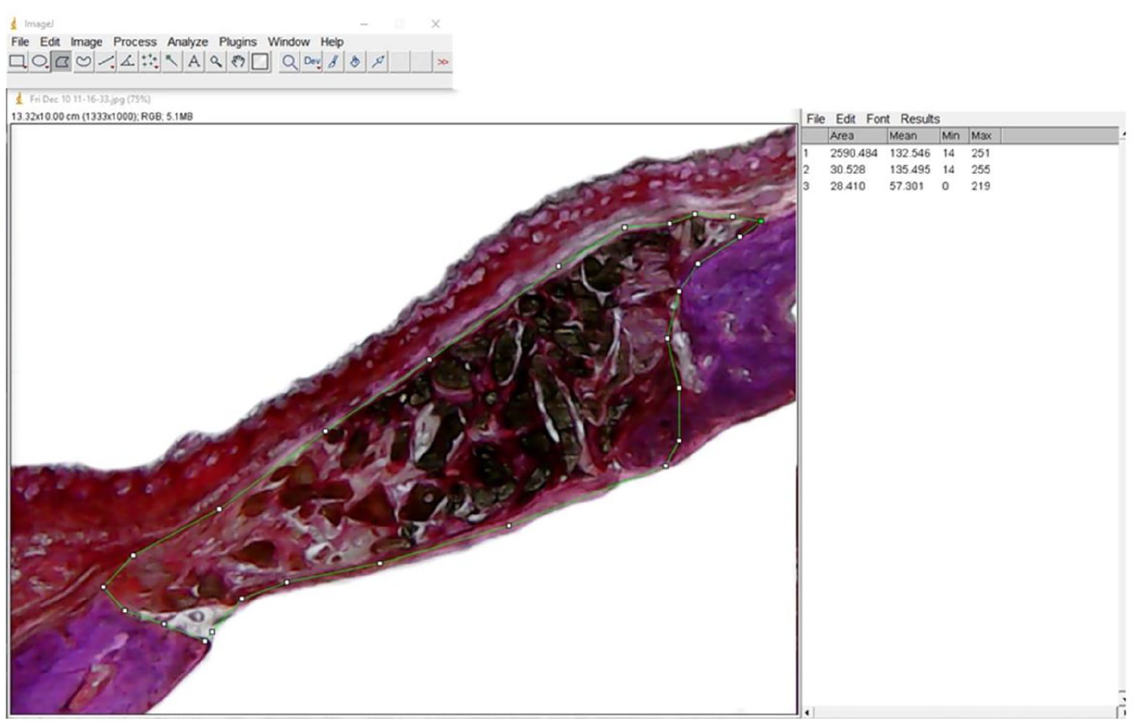Image resolution: width=1138 pixels, height=726 pixels.
Task: Select the Polygon selection tool
Action: click(62, 62)
